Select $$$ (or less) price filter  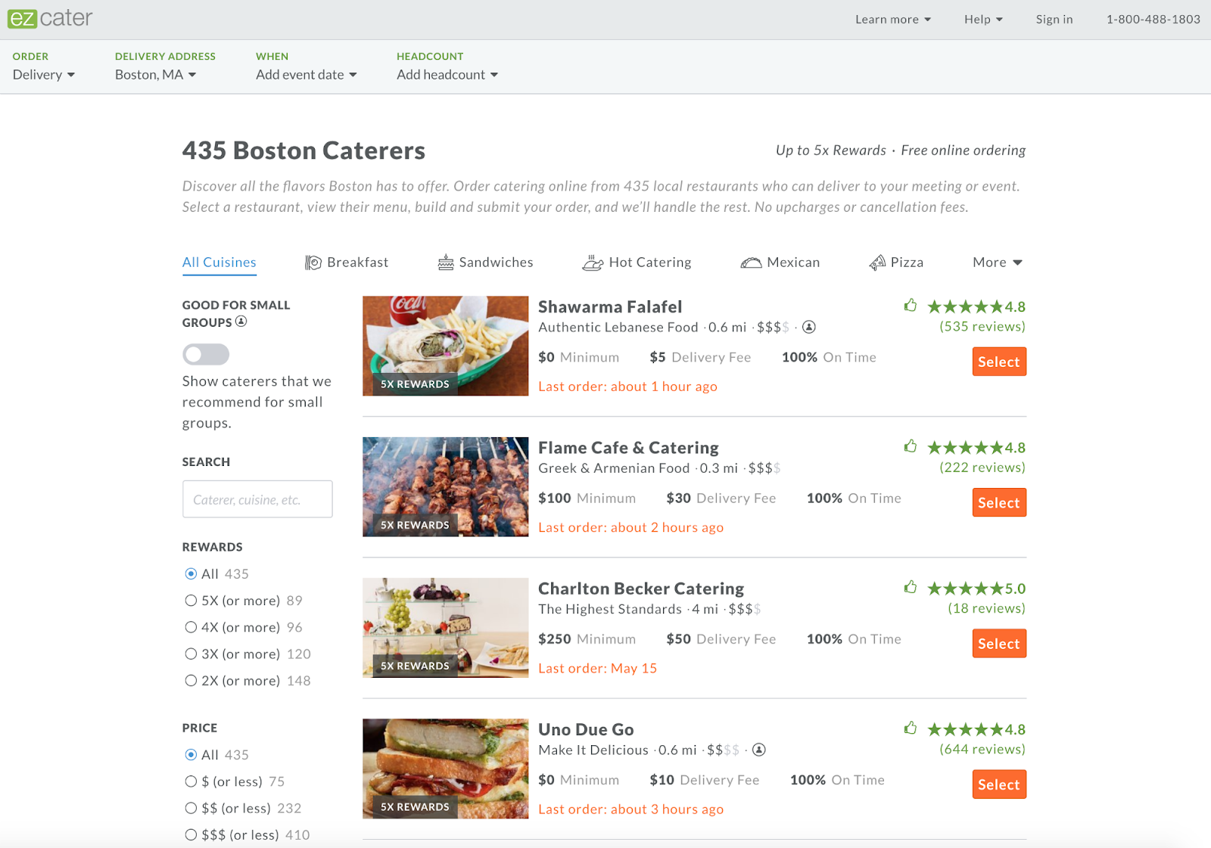point(191,835)
